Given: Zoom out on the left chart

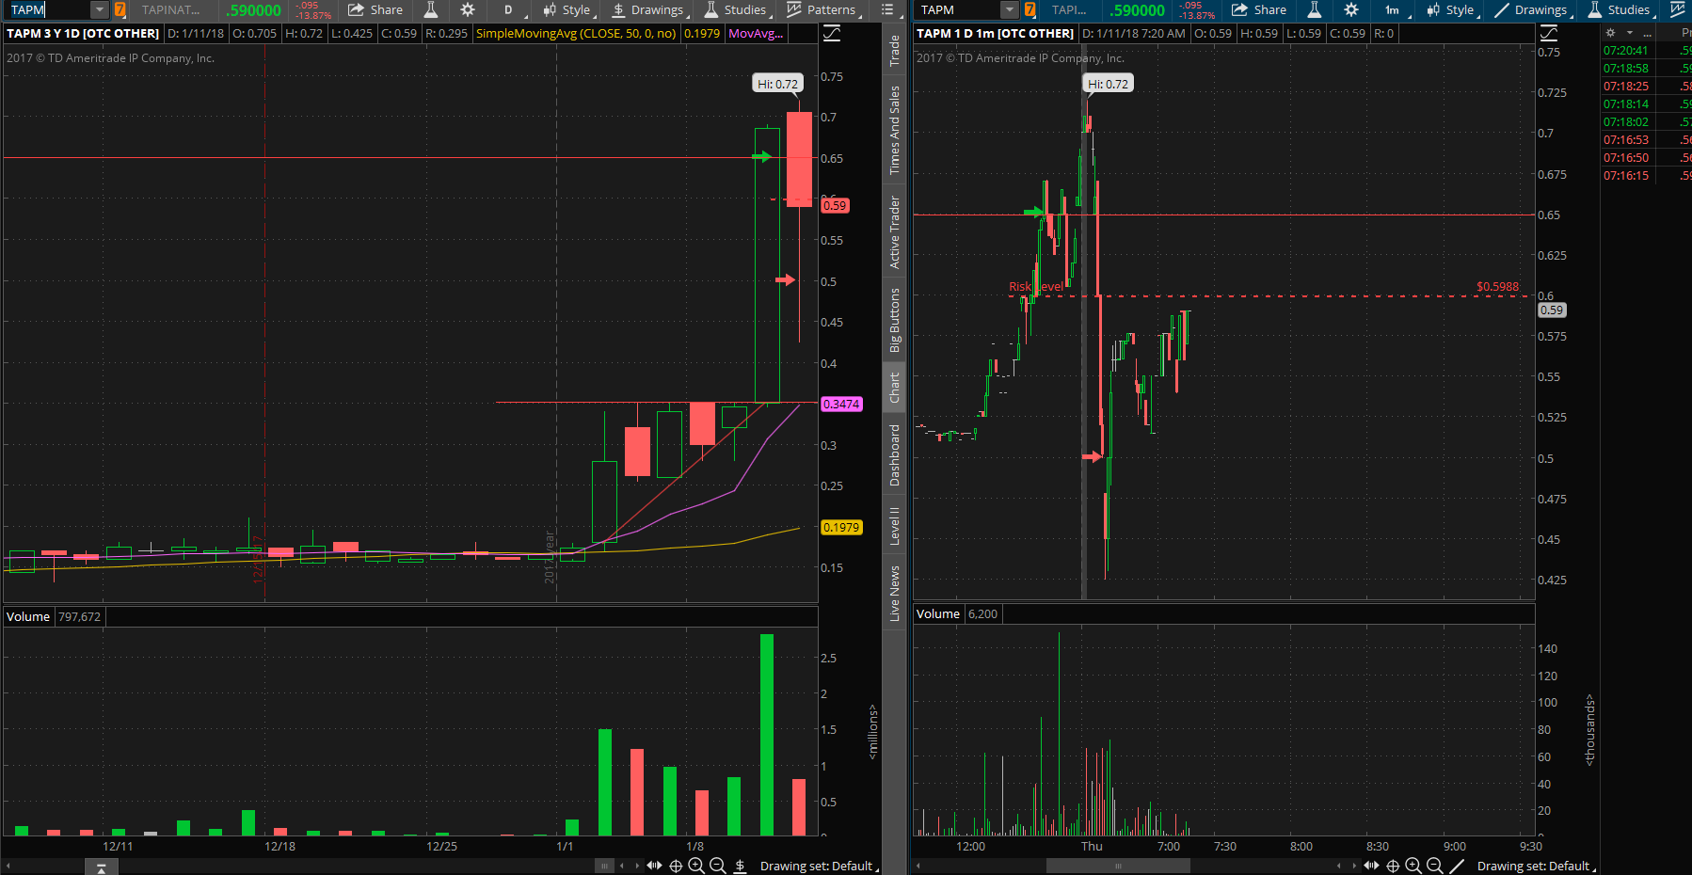Looking at the screenshot, I should click(718, 866).
